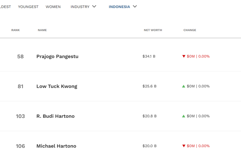Click rank number 81 in the list

[21, 86]
